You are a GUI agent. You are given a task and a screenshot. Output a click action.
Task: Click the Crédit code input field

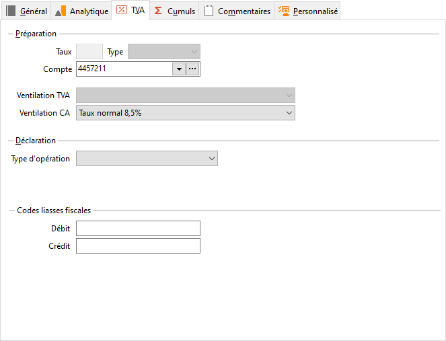coord(138,246)
